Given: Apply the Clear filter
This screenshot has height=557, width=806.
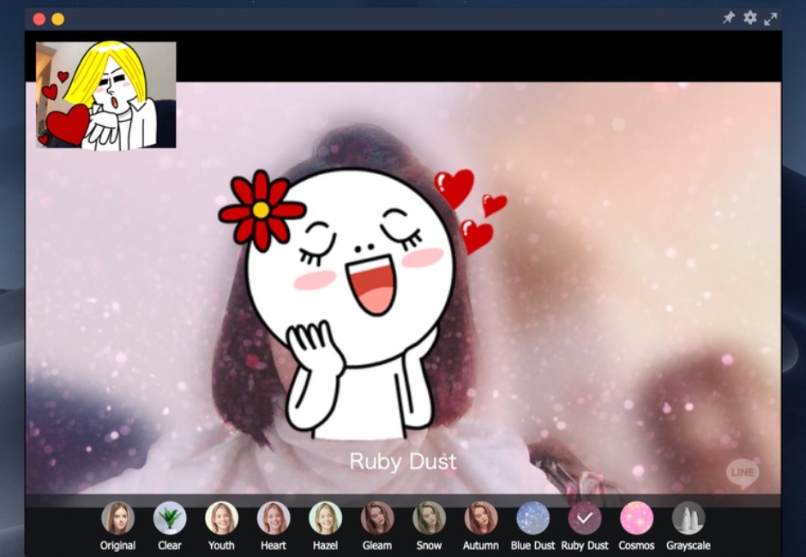Looking at the screenshot, I should (170, 518).
